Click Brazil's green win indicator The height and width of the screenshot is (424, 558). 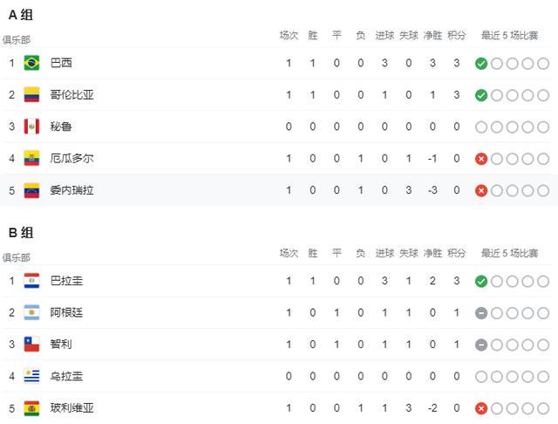(x=481, y=63)
